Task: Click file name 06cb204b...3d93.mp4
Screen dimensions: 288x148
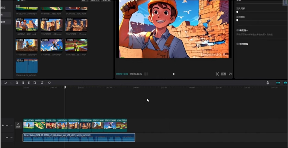Action: [26, 14]
